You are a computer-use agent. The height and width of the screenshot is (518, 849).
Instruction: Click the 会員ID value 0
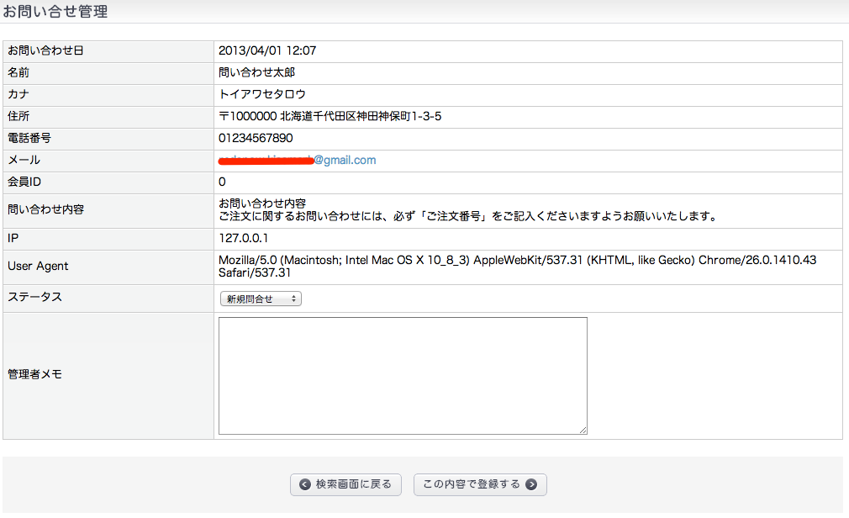pos(222,182)
